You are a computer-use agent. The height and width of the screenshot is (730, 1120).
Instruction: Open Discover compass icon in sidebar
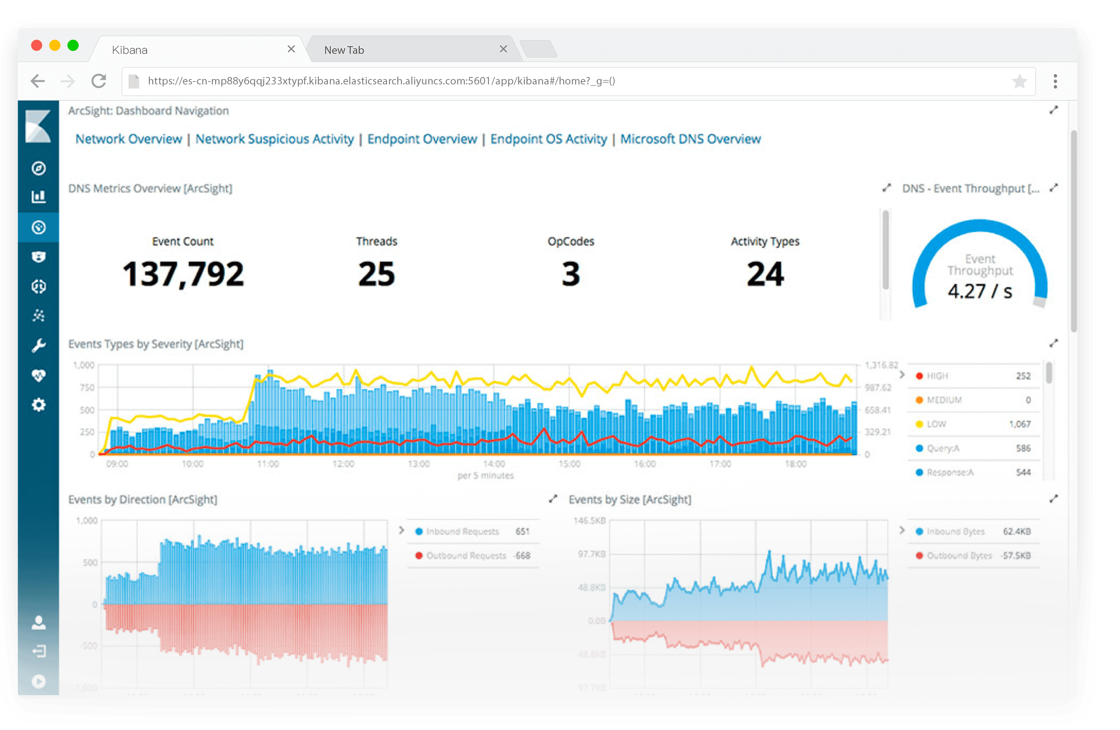tap(38, 168)
